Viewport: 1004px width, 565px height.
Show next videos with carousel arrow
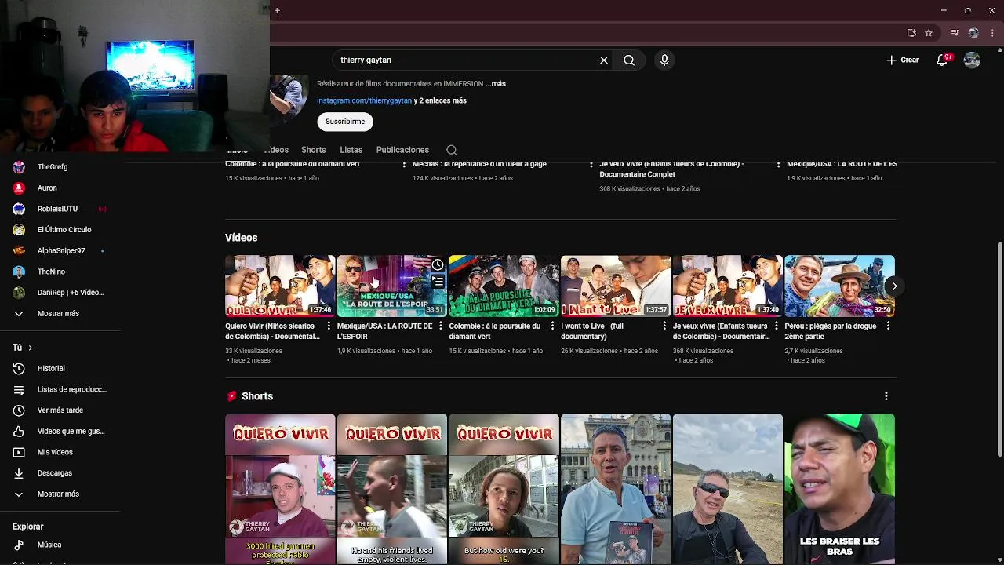(894, 286)
